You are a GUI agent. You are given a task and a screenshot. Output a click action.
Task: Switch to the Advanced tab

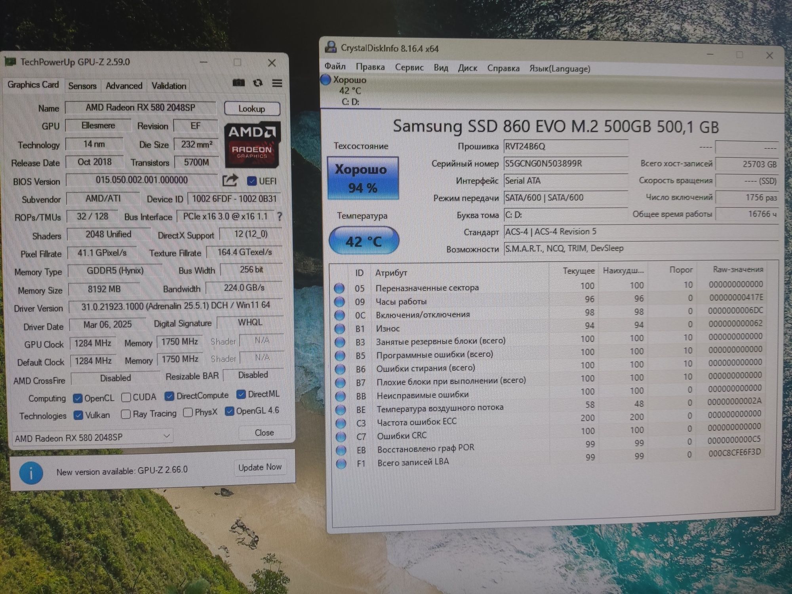point(124,86)
